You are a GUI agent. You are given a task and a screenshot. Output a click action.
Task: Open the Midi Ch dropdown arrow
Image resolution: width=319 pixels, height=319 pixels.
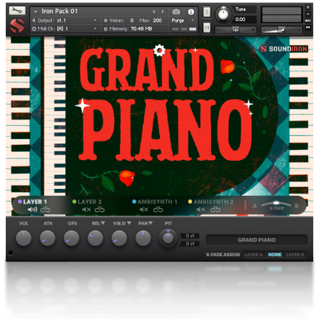click(95, 29)
